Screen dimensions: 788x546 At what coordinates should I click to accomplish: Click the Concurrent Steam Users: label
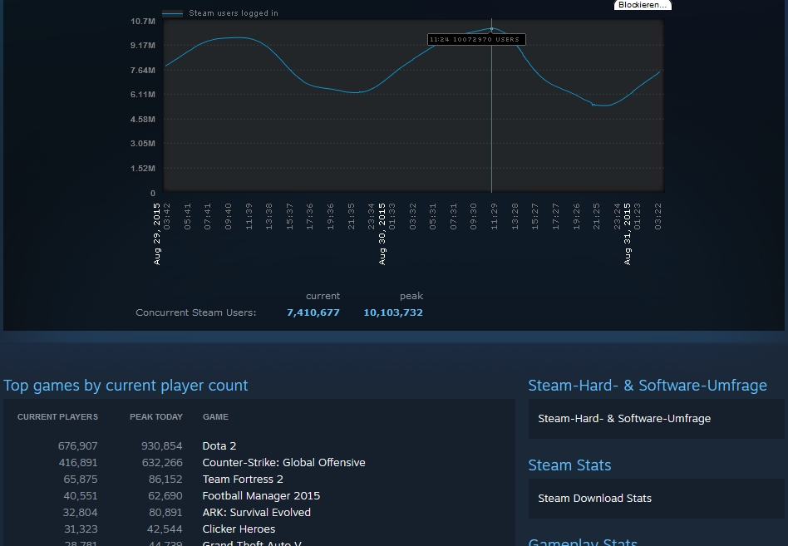[196, 312]
